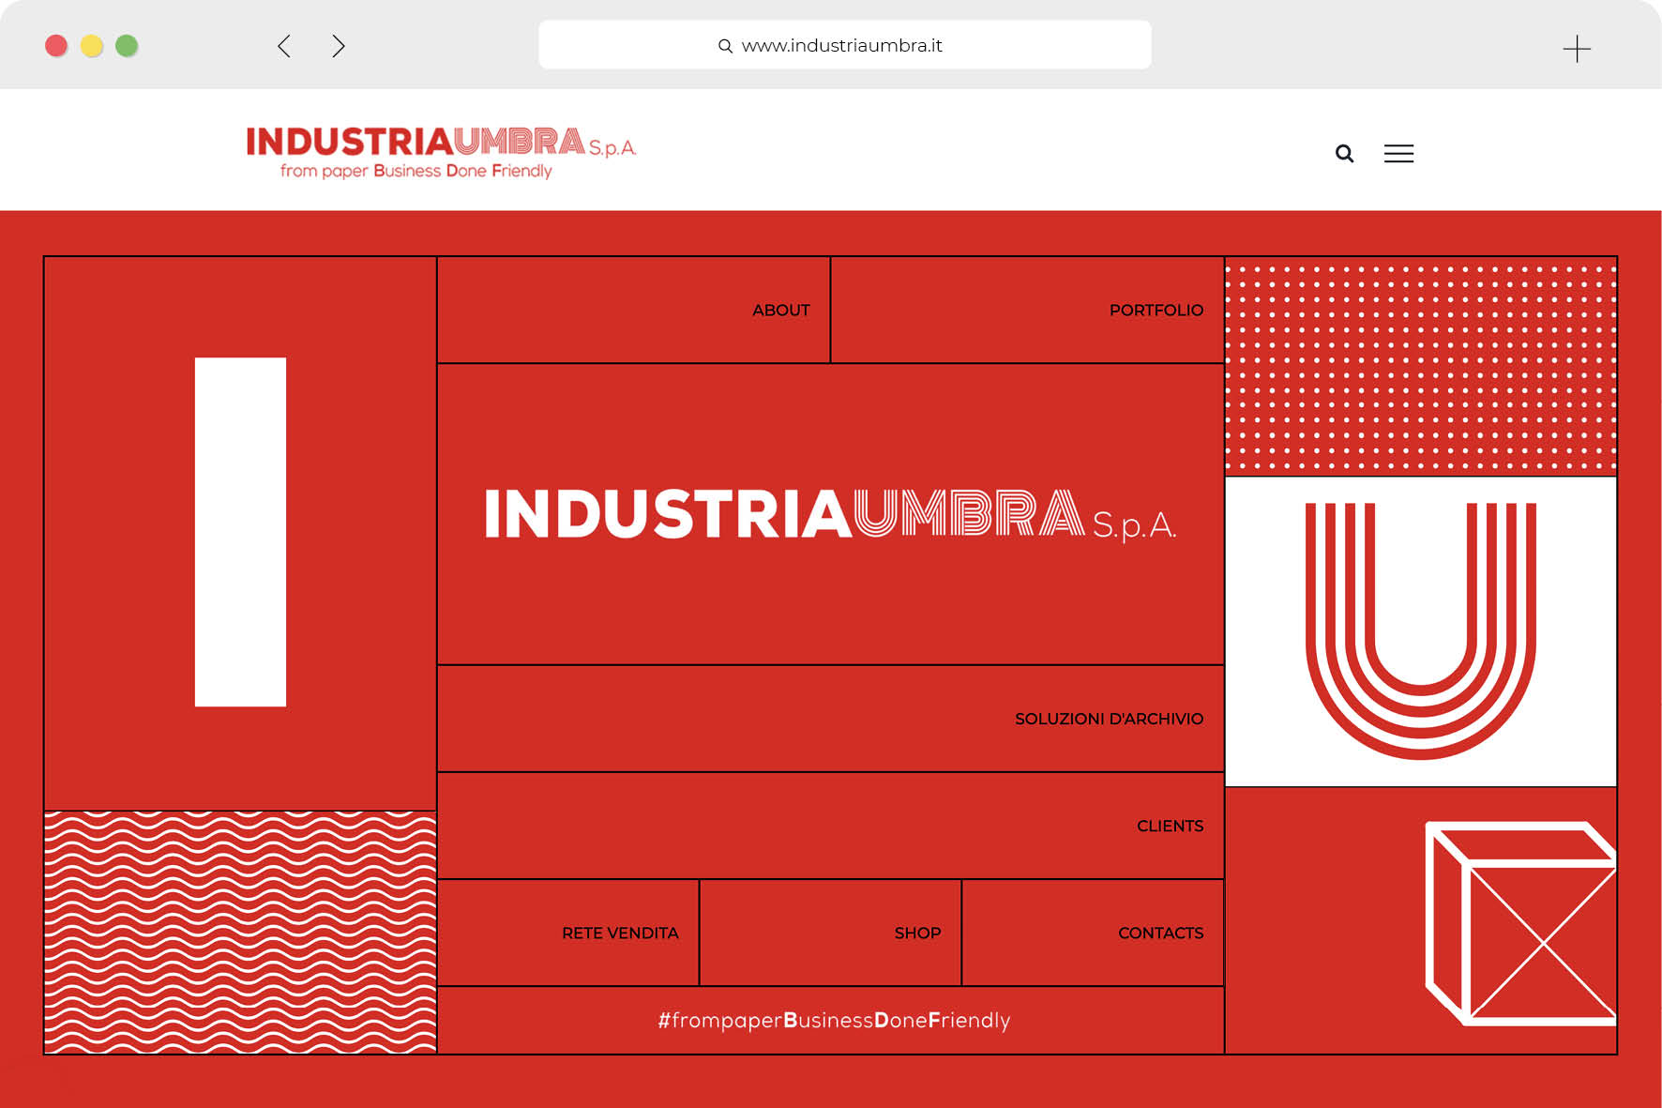1662x1108 pixels.
Task: Open the SHOP link
Action: [831, 933]
